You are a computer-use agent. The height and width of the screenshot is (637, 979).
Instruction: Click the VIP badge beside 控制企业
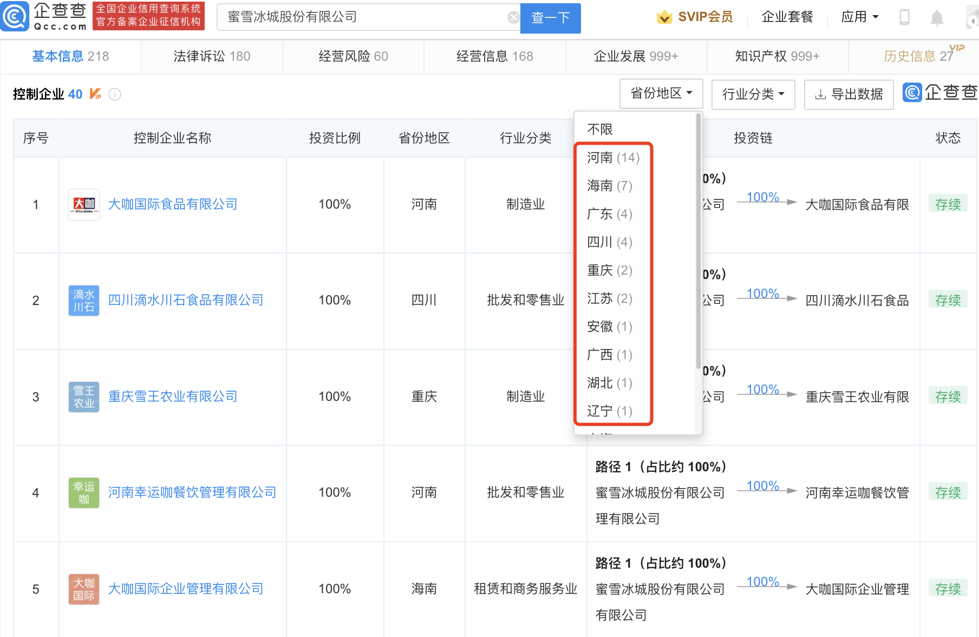pos(95,94)
